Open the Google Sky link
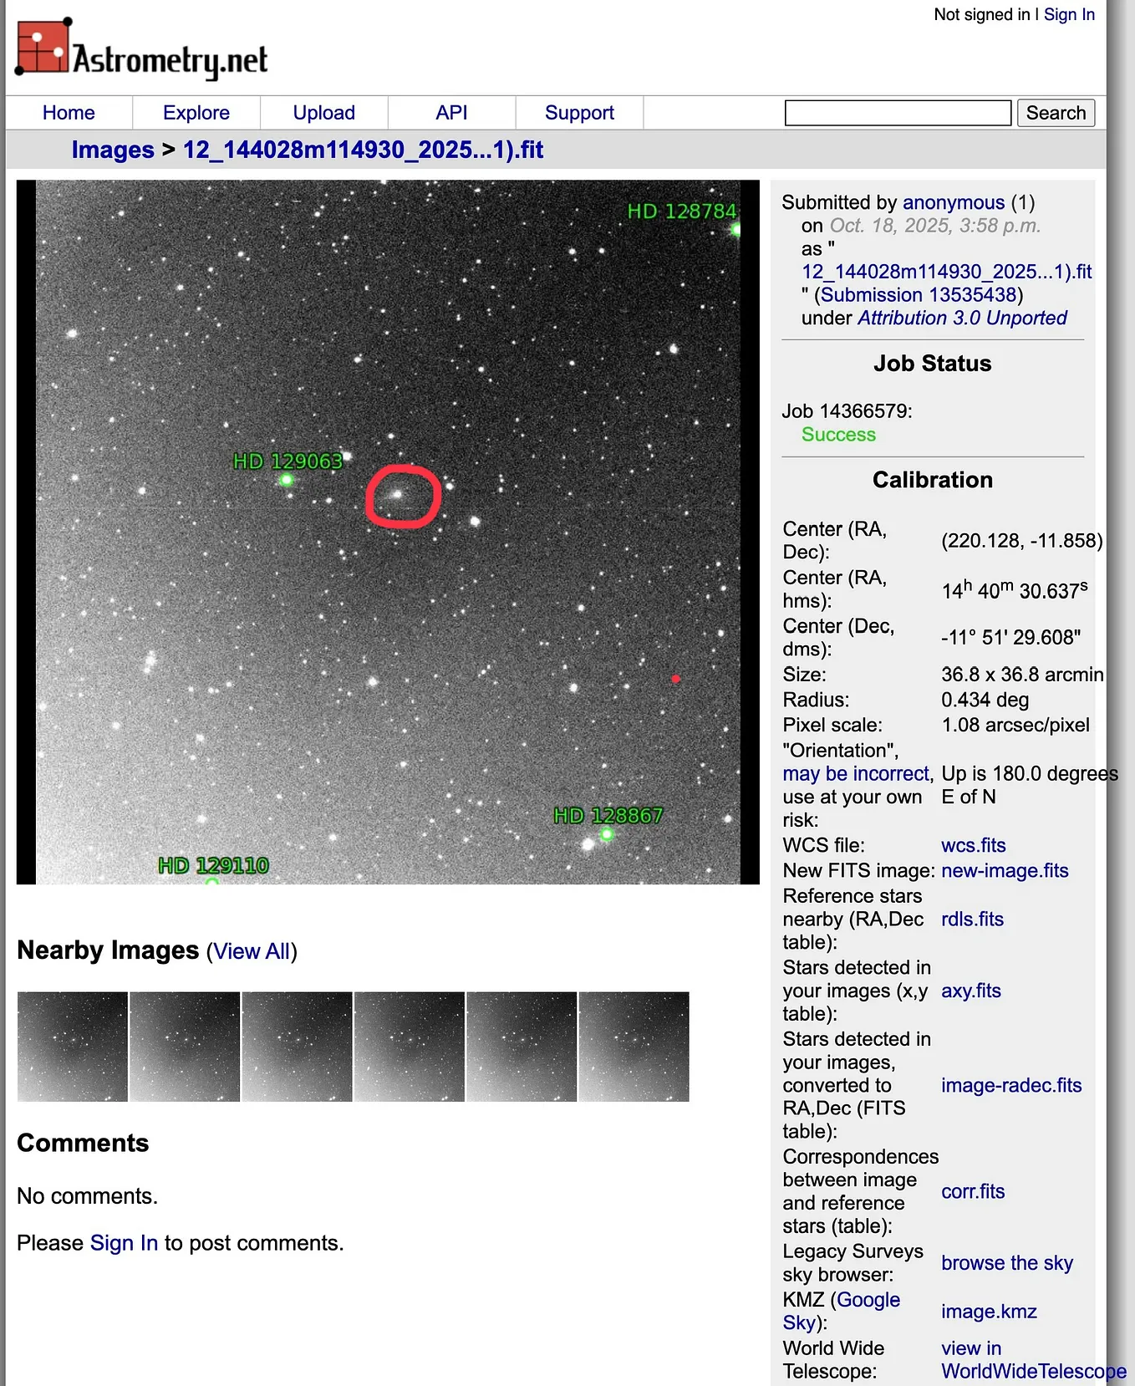Viewport: 1135px width, 1386px height. [842, 1311]
